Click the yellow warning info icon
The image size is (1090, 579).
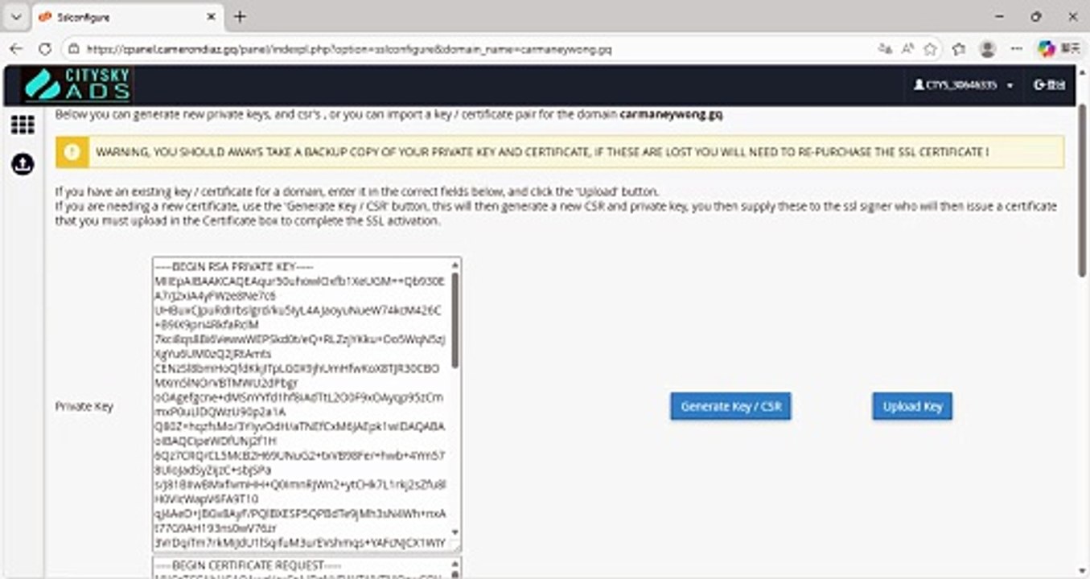pos(72,152)
